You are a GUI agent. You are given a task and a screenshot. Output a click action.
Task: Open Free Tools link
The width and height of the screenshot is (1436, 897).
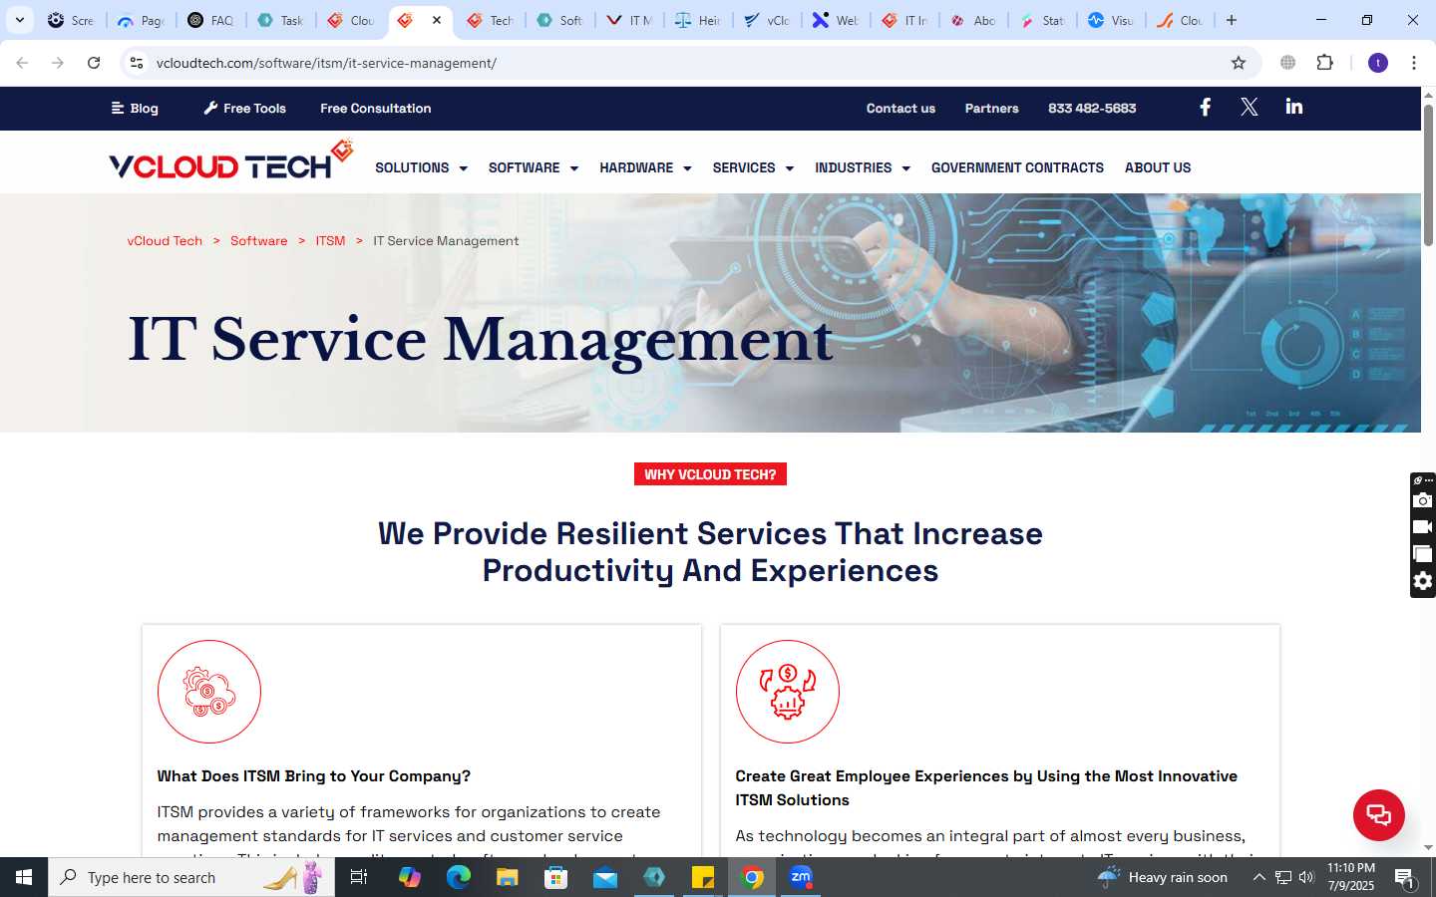tap(244, 108)
